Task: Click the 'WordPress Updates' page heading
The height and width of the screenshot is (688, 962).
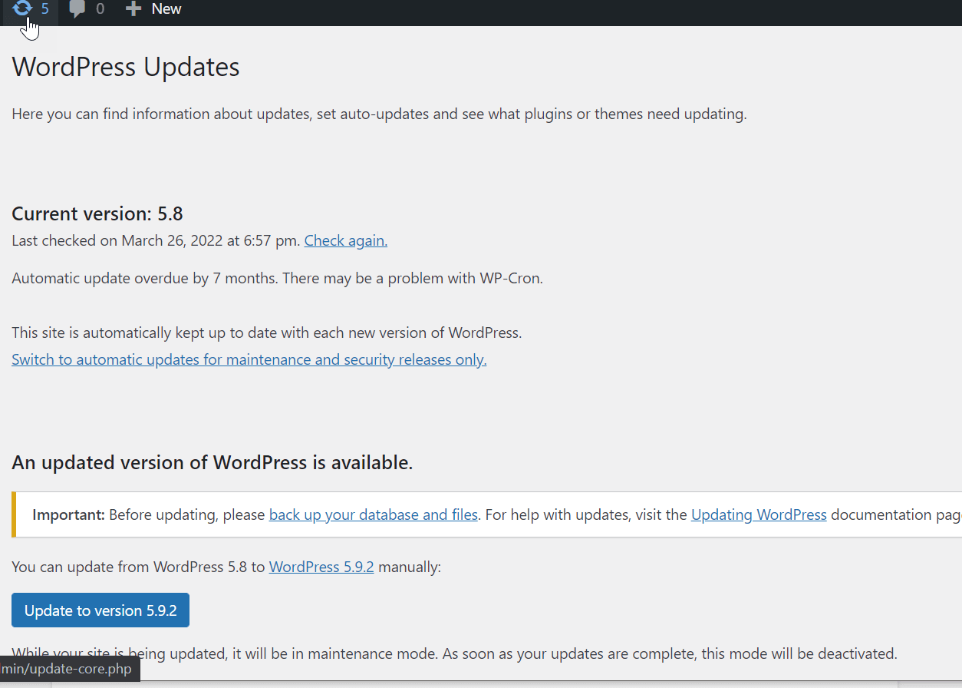Action: 126,67
